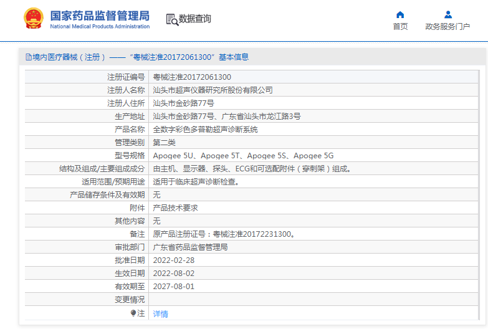Go to 首页 text link
488x329 pixels.
[x=400, y=26]
